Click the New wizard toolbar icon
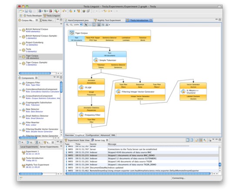The width and height of the screenshot is (239, 191). (x=20, y=11)
